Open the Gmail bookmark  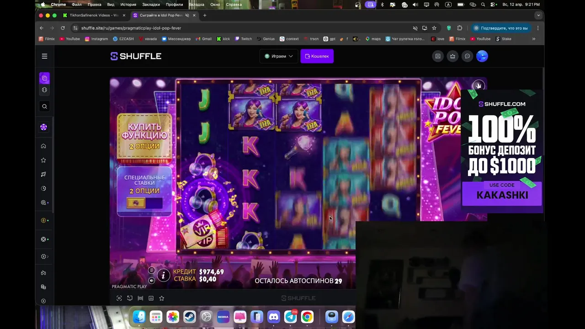pos(204,39)
